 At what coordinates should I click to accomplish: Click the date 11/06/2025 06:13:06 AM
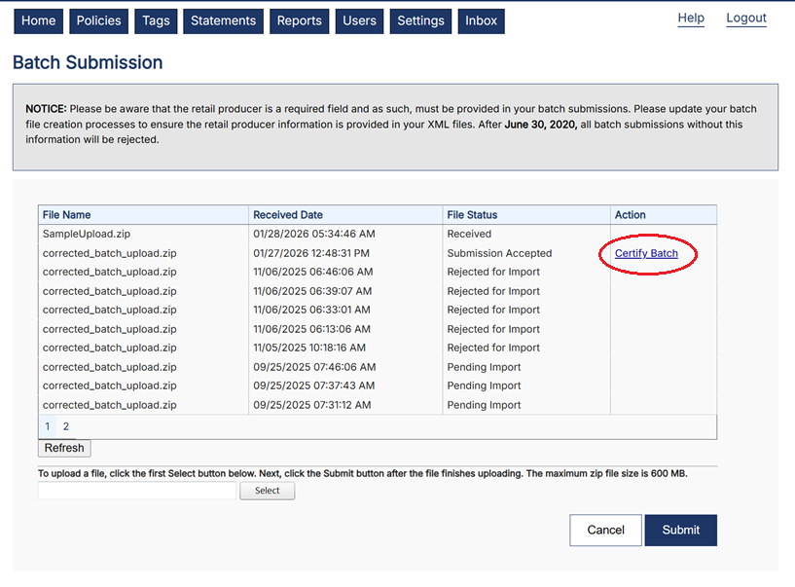pyautogui.click(x=311, y=329)
